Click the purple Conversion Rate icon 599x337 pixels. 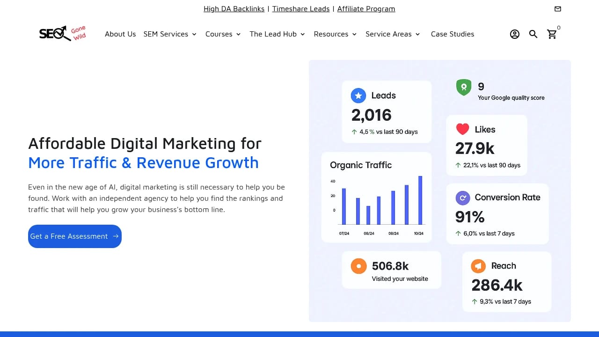pyautogui.click(x=463, y=198)
